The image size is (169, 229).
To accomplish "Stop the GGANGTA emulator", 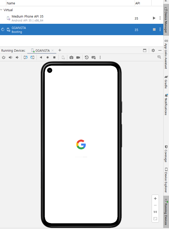I will [x=154, y=29].
